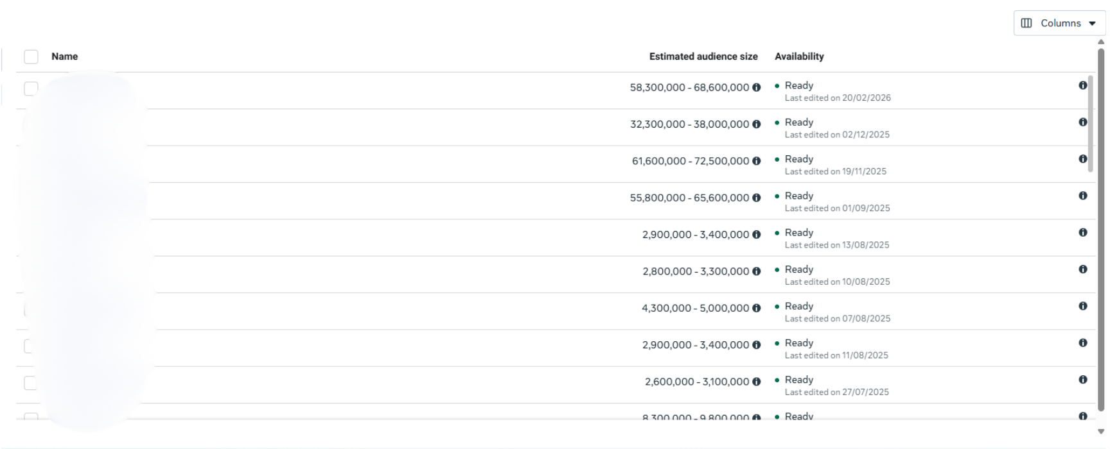Click info icon beside 58,300,000 - 68,600,000 estimate
This screenshot has height=449, width=1110.
click(756, 88)
